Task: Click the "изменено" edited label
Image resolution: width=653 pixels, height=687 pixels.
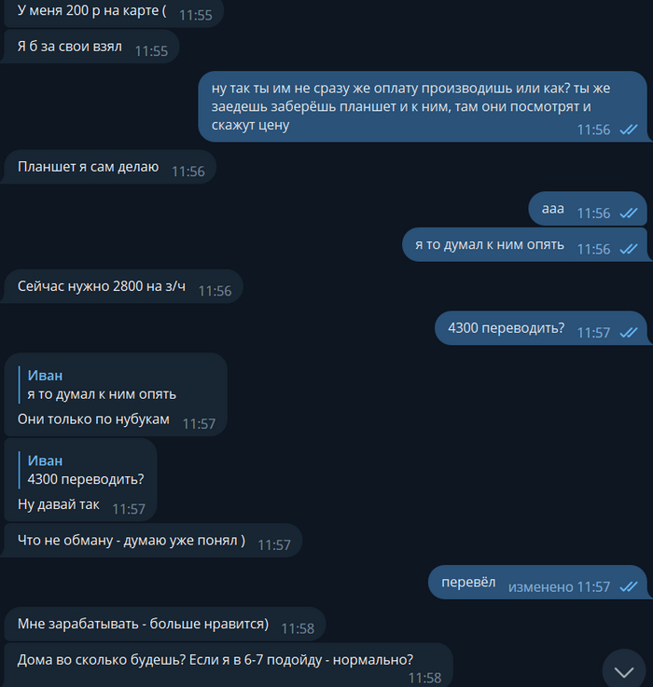Action: coord(540,587)
